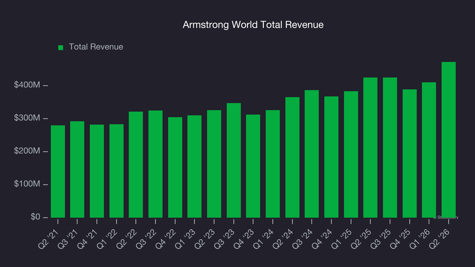Select the Q3 '24 revenue bar
475x267 pixels.
coord(312,154)
